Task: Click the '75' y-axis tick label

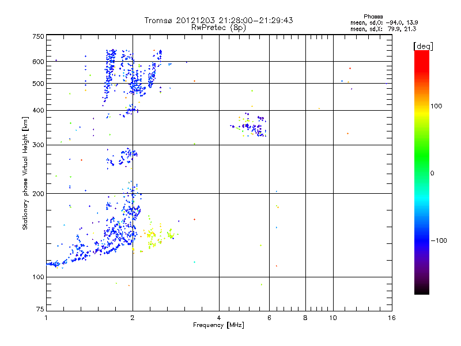Action: 40,309
